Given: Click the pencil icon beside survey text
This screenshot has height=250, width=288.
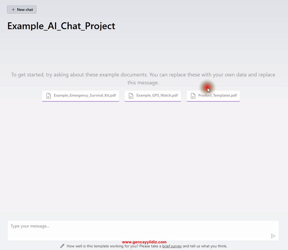Looking at the screenshot, I should [x=62, y=246].
